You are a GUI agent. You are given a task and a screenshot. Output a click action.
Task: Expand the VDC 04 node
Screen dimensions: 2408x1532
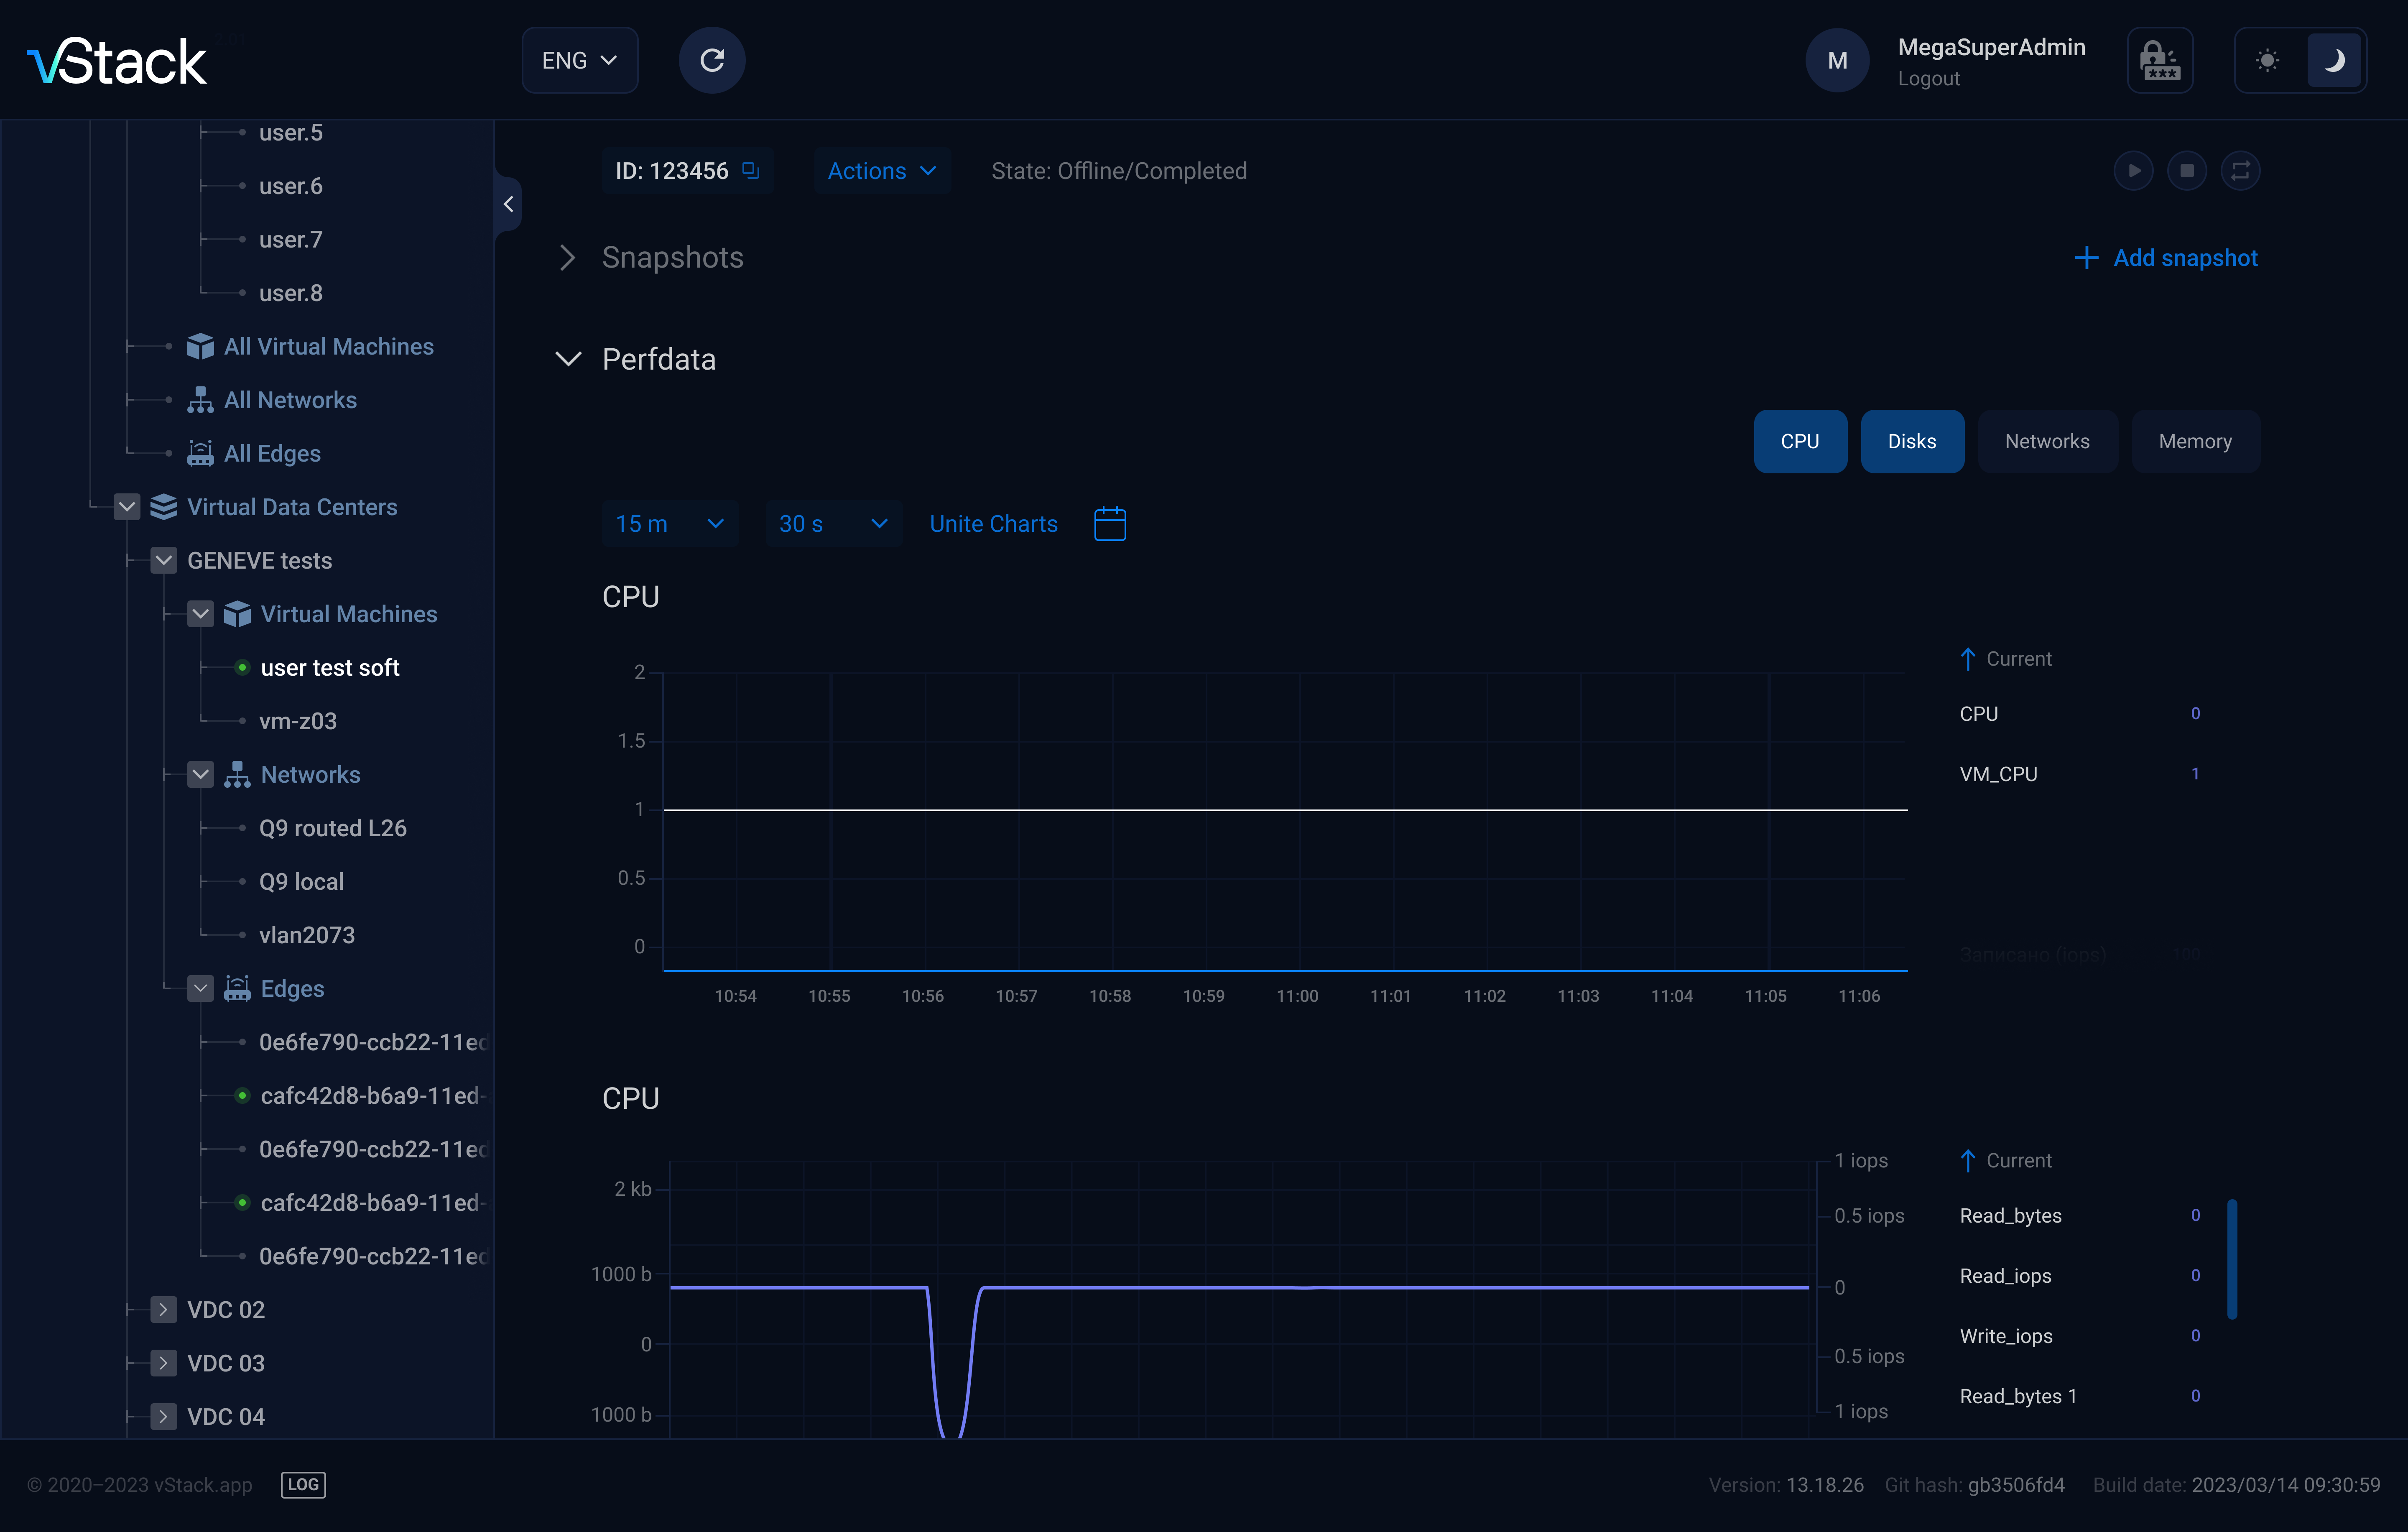(164, 1416)
